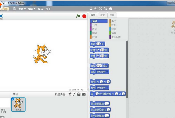Select the delete scissors tool

[96, 9]
